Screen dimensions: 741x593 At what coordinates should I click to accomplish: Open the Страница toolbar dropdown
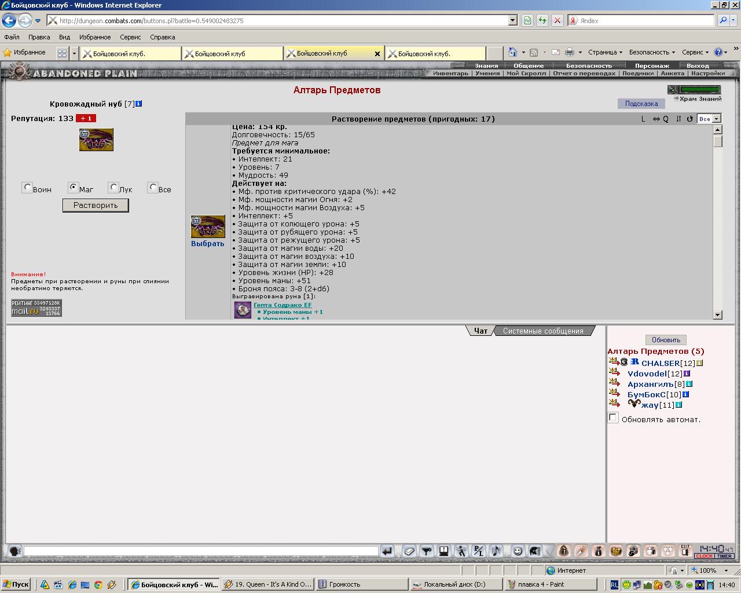(x=605, y=52)
